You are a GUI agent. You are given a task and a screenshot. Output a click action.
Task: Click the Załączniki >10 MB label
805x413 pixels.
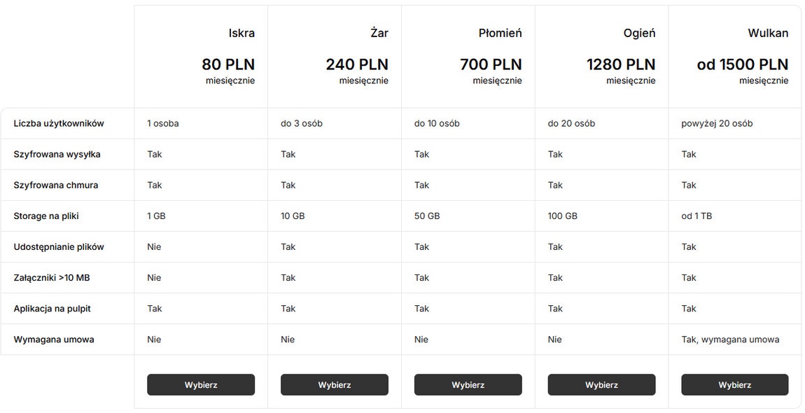click(x=52, y=277)
